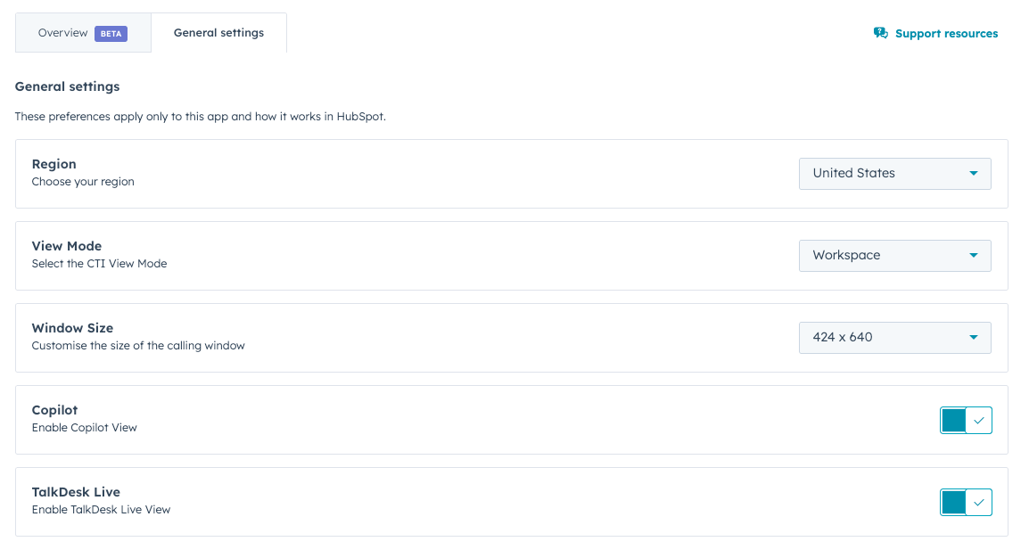Click the General settings heading
Viewport: 1029px width, 558px height.
coord(67,86)
